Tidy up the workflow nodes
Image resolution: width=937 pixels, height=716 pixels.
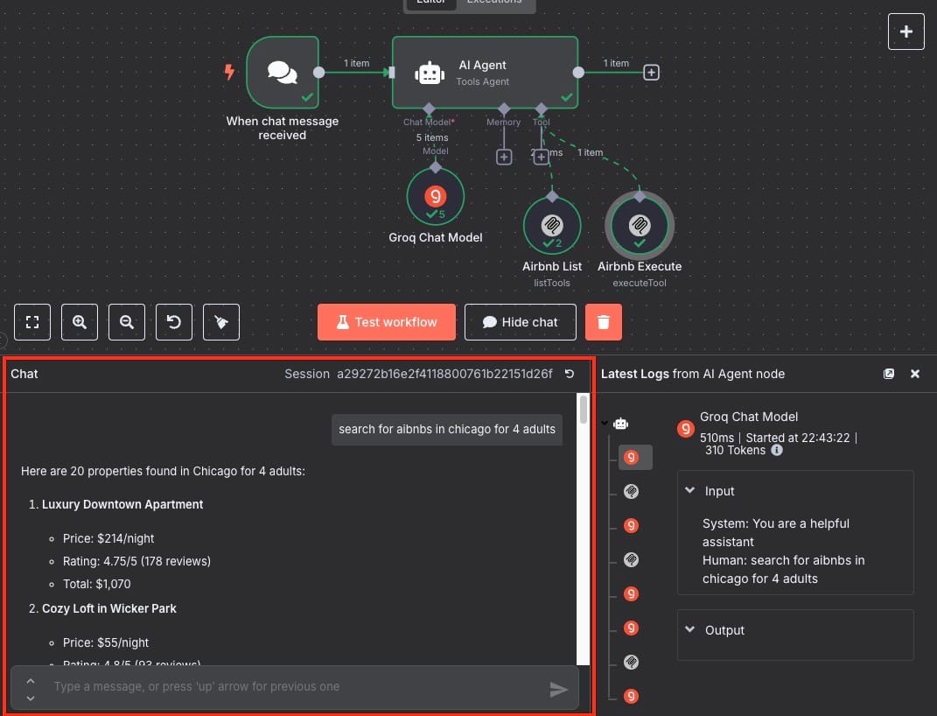(x=221, y=322)
